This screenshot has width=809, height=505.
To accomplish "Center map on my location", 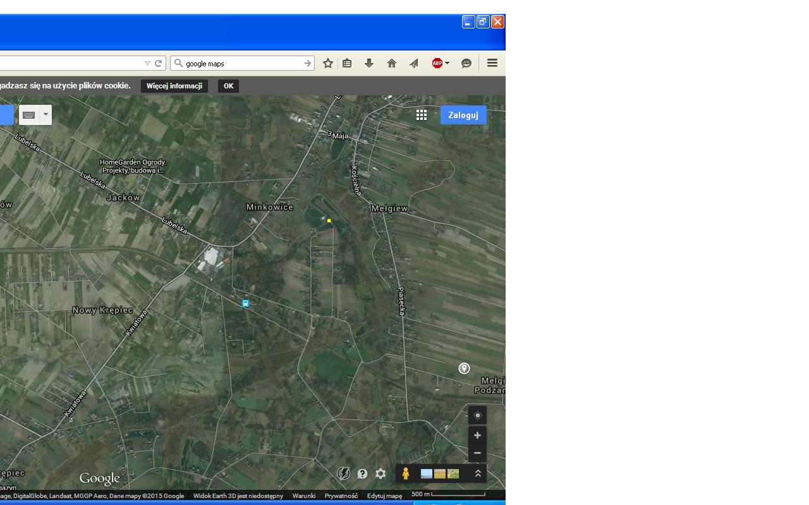I will pyautogui.click(x=477, y=415).
